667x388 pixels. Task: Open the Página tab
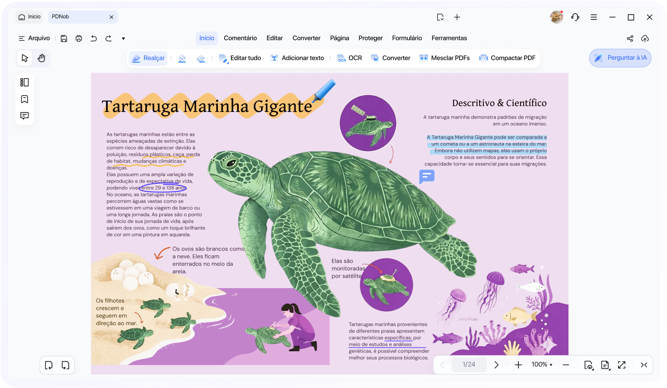[x=339, y=38]
